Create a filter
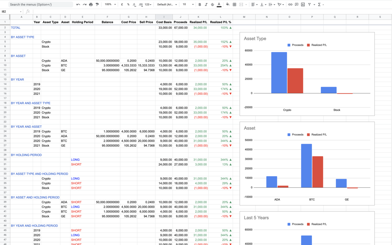 [309, 5]
